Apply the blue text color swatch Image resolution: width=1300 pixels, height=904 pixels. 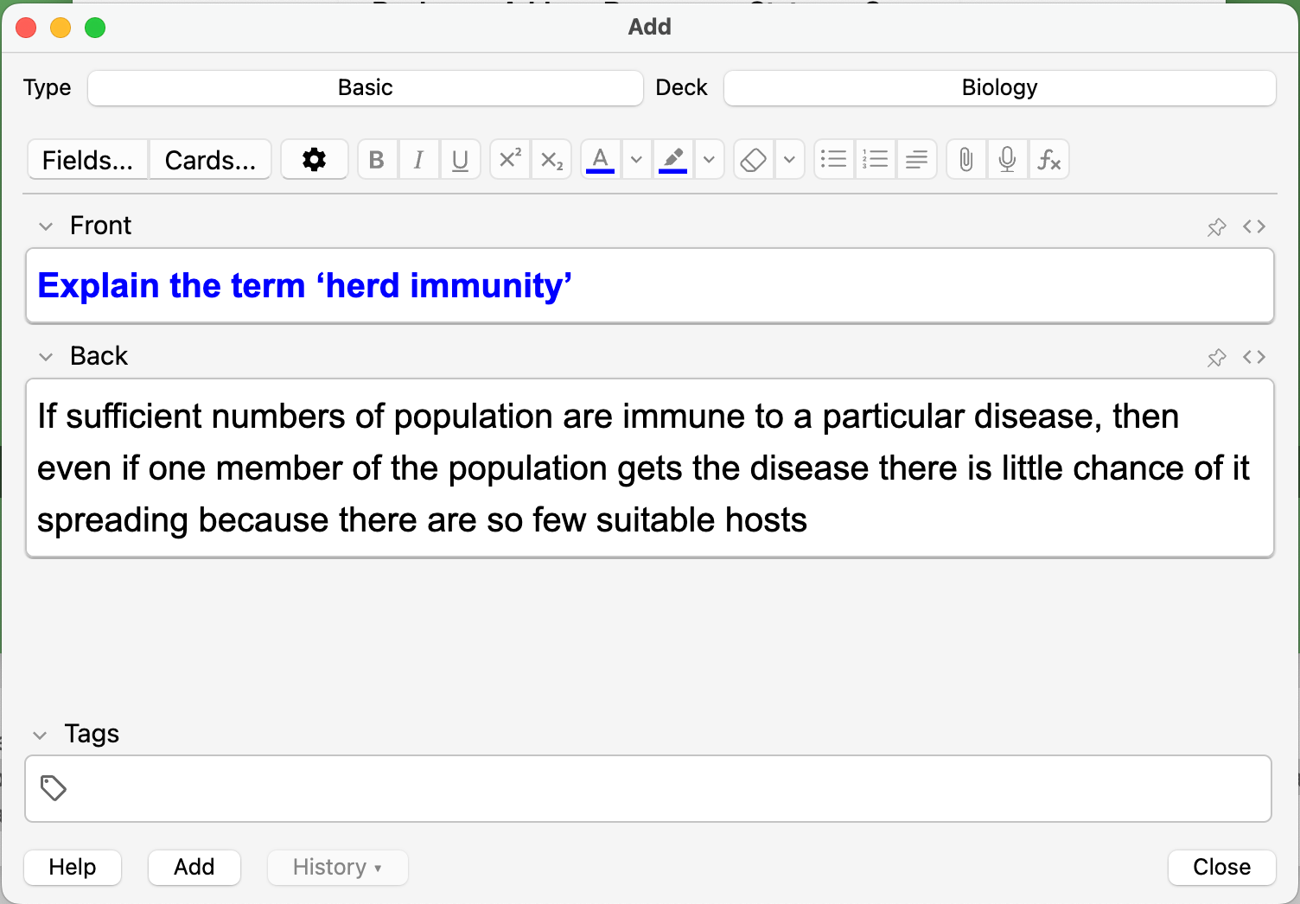601,160
